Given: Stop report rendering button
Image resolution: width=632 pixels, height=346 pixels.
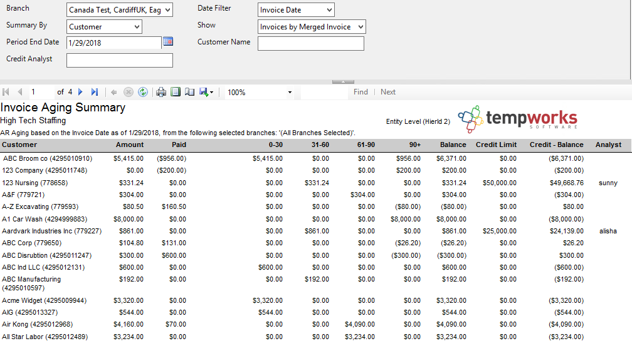Looking at the screenshot, I should (128, 92).
